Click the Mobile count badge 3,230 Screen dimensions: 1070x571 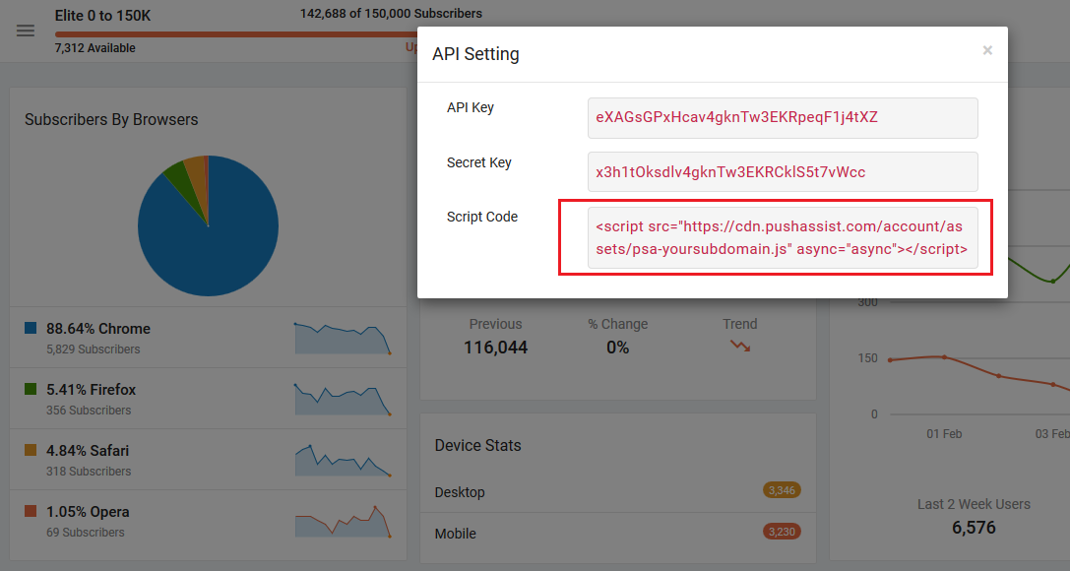click(x=782, y=532)
